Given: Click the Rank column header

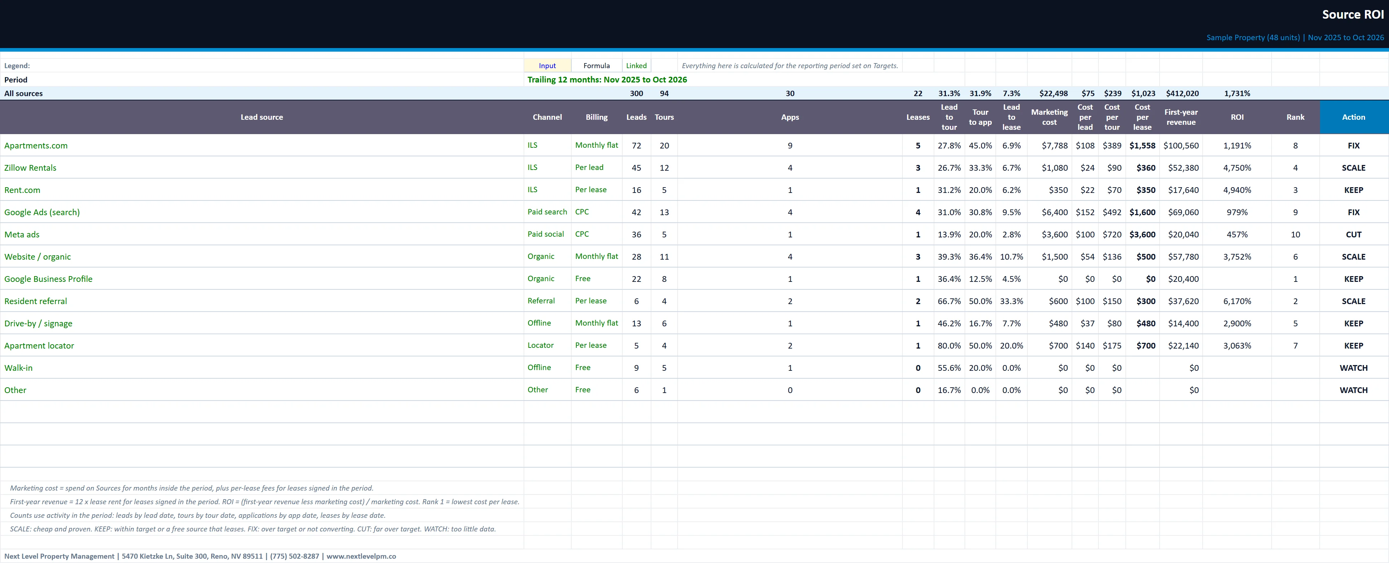Looking at the screenshot, I should point(1295,117).
